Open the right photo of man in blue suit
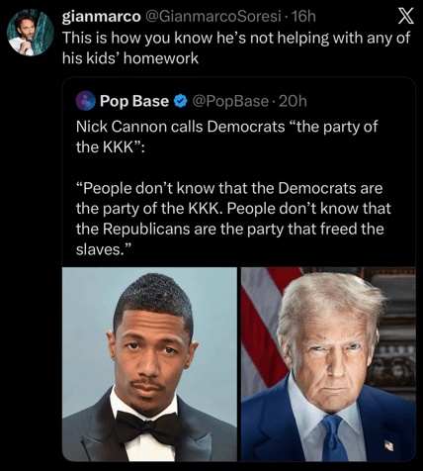This screenshot has height=471, width=423. click(x=328, y=364)
